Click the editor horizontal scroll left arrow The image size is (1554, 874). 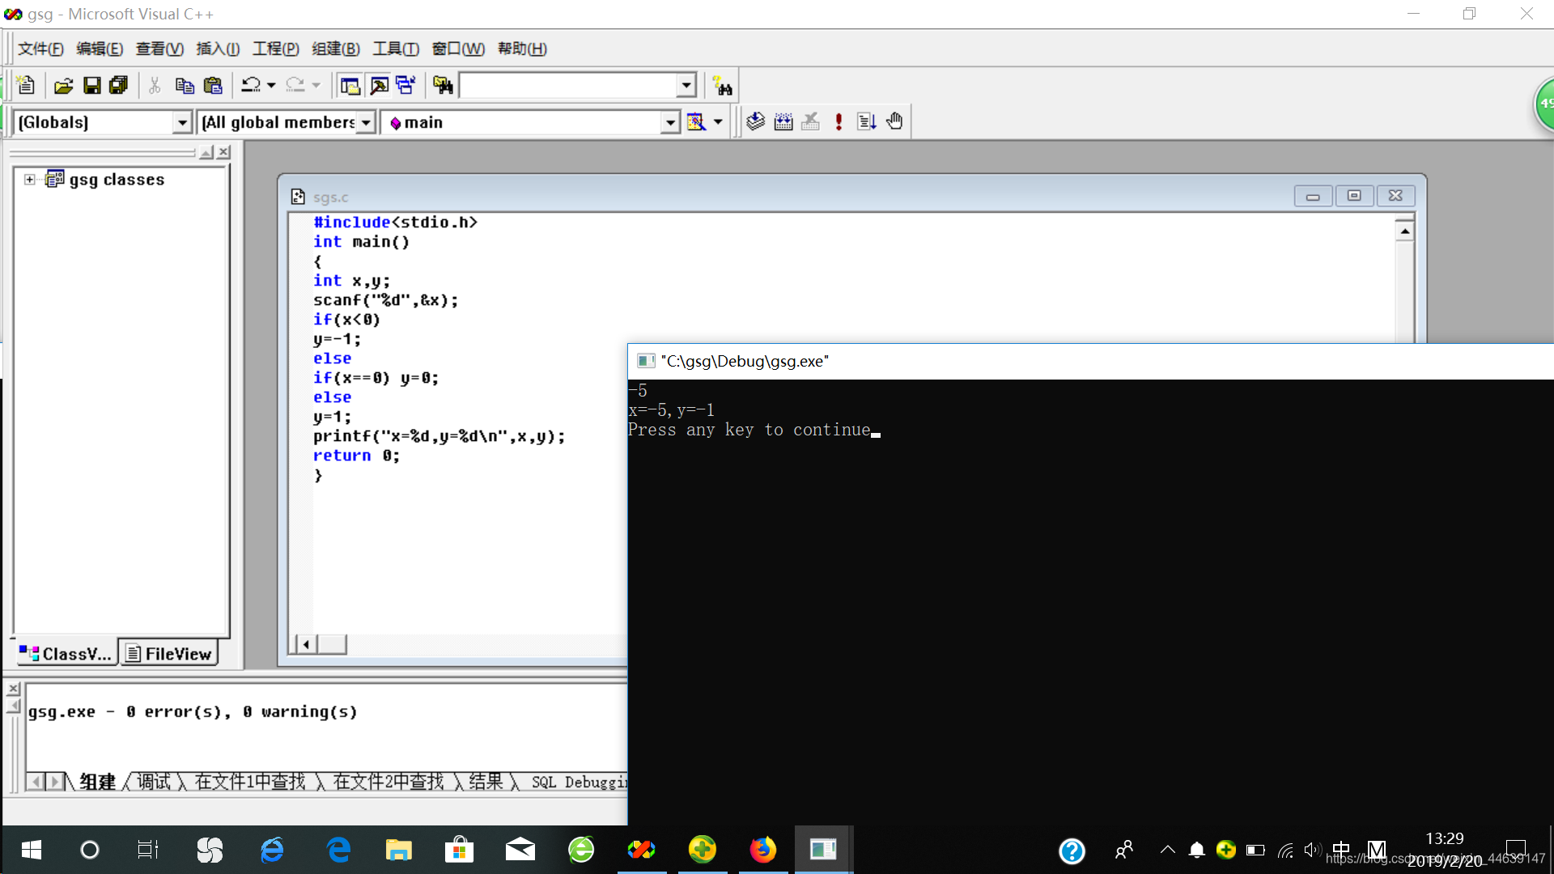pyautogui.click(x=305, y=644)
